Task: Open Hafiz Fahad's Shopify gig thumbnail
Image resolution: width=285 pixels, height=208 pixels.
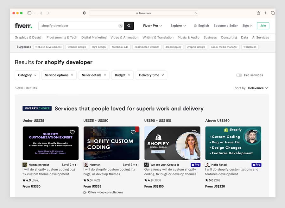Action: [x=233, y=143]
